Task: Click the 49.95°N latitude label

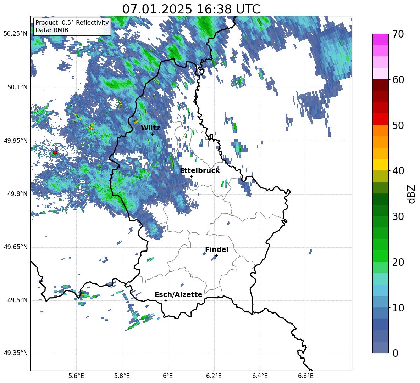Action: click(x=16, y=140)
